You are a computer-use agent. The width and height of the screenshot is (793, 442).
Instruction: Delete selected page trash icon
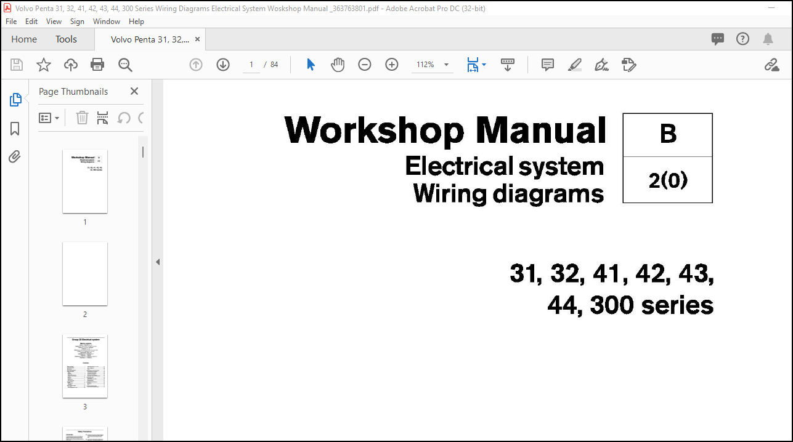point(82,118)
